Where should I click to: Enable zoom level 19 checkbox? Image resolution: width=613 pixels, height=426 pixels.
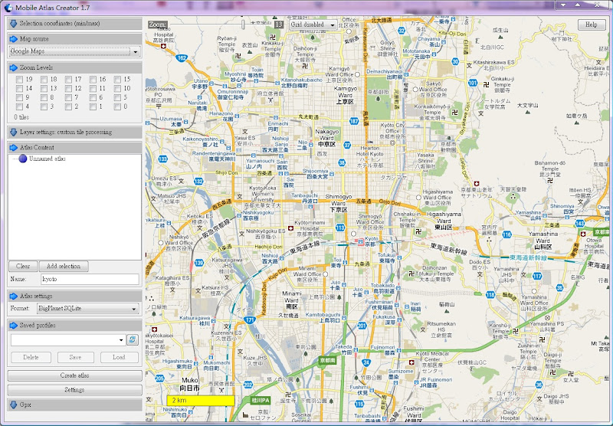tap(19, 80)
